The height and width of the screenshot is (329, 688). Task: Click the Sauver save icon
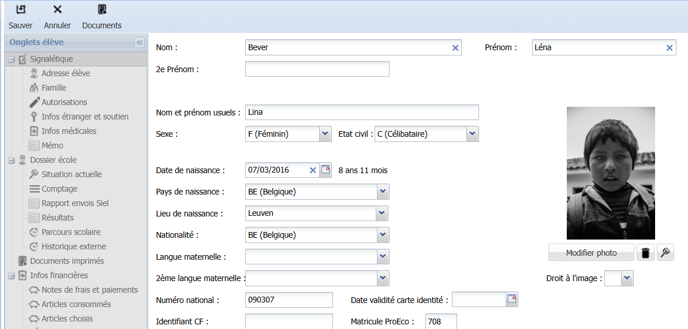pyautogui.click(x=20, y=10)
